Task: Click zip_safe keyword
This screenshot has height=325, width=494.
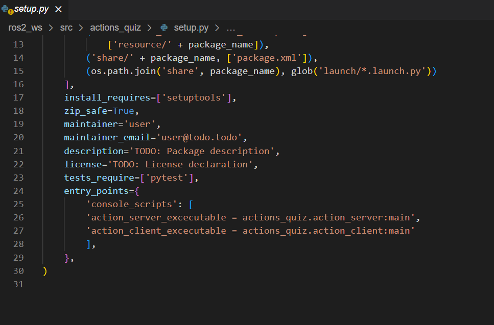Action: coord(85,111)
